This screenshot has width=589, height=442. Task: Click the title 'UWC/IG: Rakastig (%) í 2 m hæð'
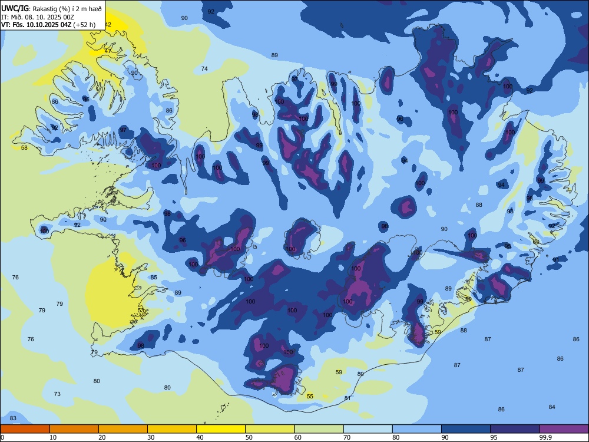click(x=51, y=9)
